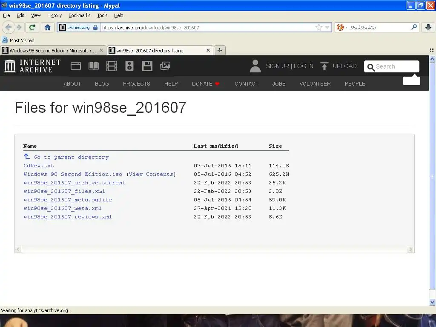The width and height of the screenshot is (436, 327).
Task: Open the Web (Wayback) icon in Archive header
Action: pyautogui.click(x=76, y=66)
